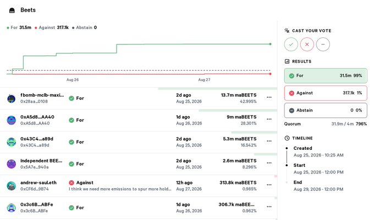374x220 pixels.
Task: Click For check icon in 0xA5d8...AA40 row
Action: (x=71, y=120)
